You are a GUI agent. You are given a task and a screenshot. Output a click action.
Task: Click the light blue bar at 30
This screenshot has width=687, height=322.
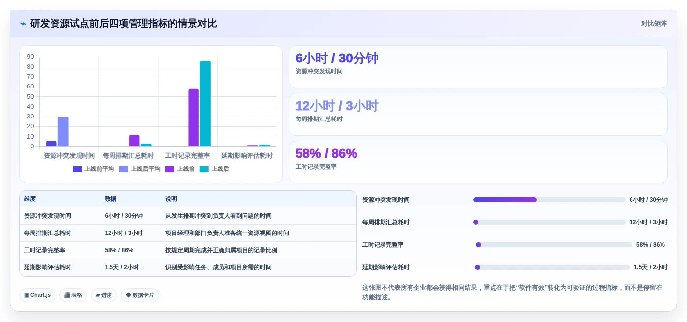(x=63, y=132)
